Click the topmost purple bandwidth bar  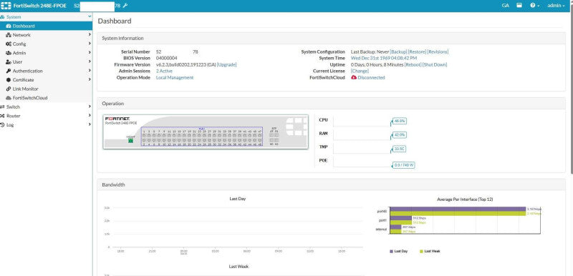(458, 209)
